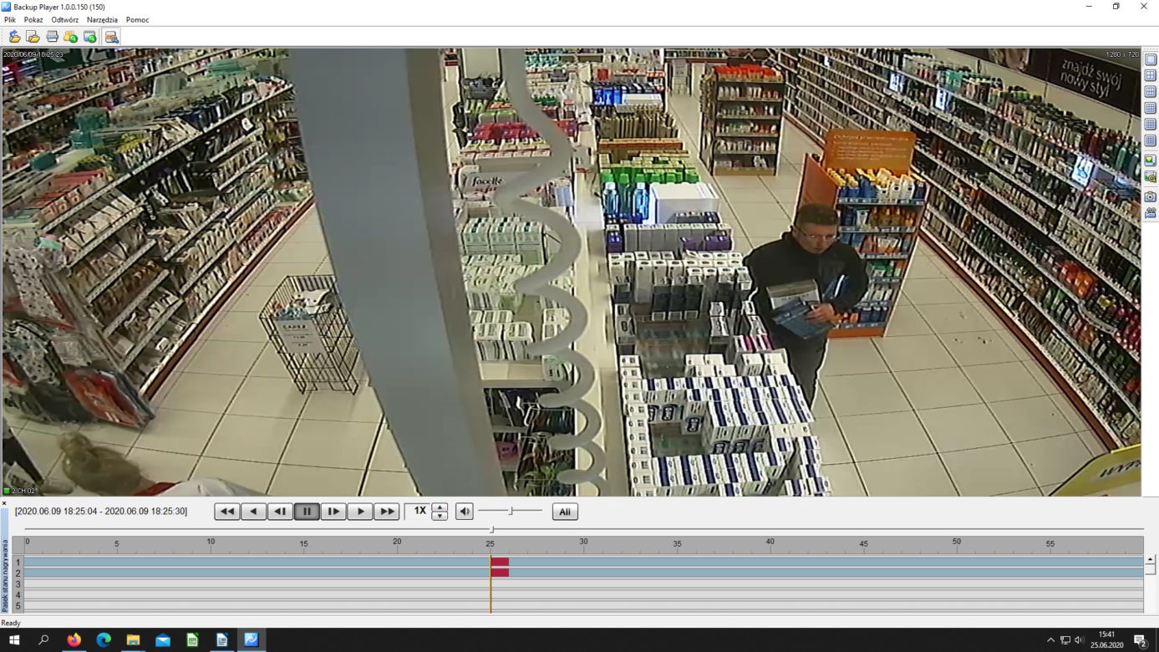The width and height of the screenshot is (1159, 652).
Task: Click the pause button
Action: click(x=307, y=512)
